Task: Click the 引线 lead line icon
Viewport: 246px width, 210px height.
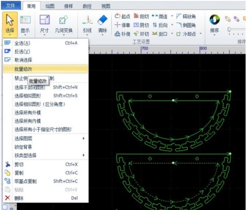Action: [x=87, y=20]
